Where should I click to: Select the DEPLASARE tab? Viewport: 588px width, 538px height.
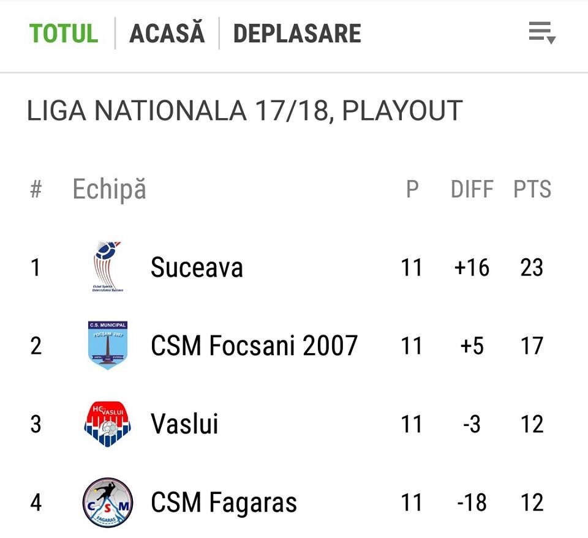coord(297,33)
